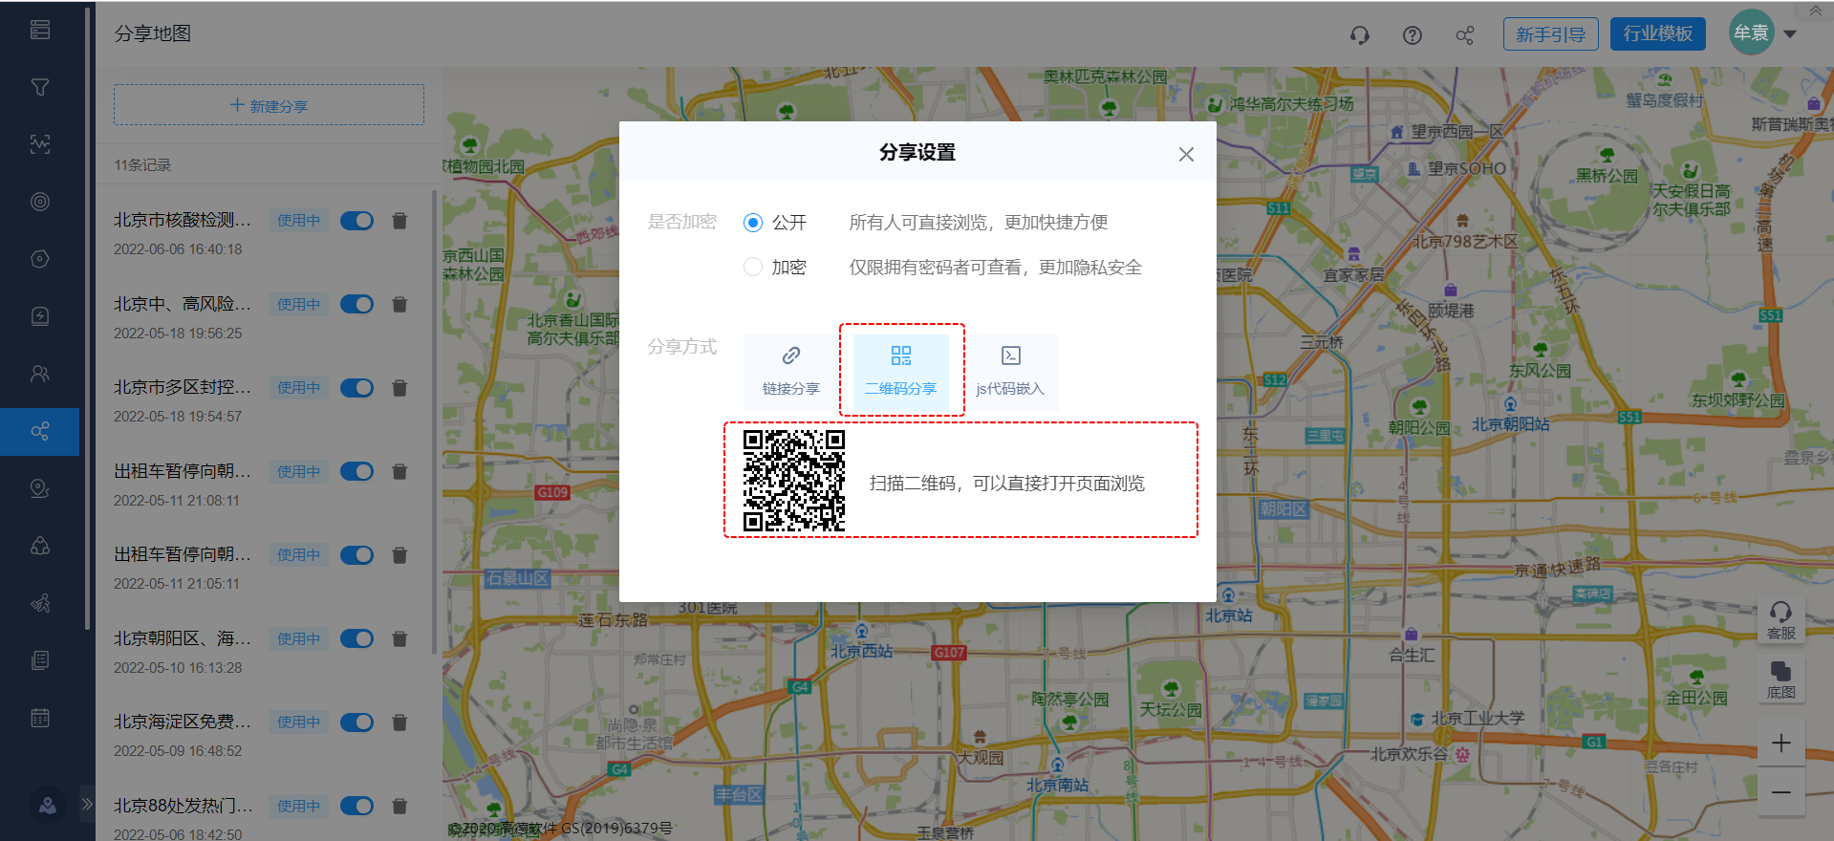The width and height of the screenshot is (1834, 841).
Task: Toggle sharing for 北京中、高风险 record
Action: tap(356, 305)
